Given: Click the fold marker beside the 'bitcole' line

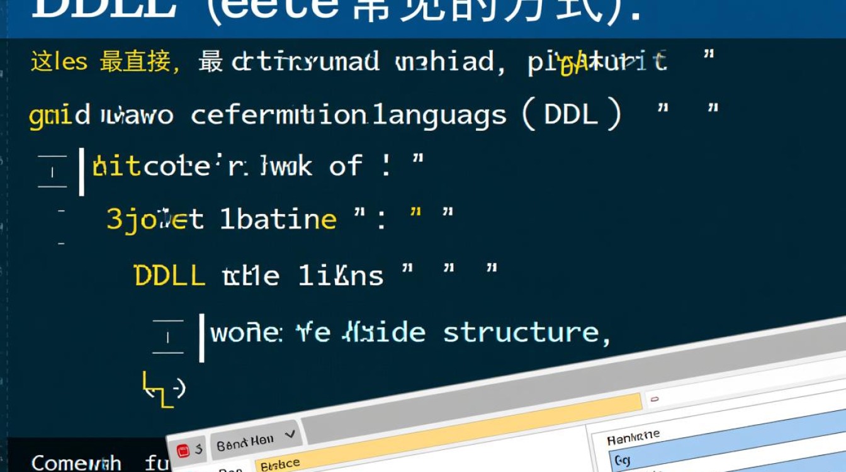Looking at the screenshot, I should tap(53, 171).
